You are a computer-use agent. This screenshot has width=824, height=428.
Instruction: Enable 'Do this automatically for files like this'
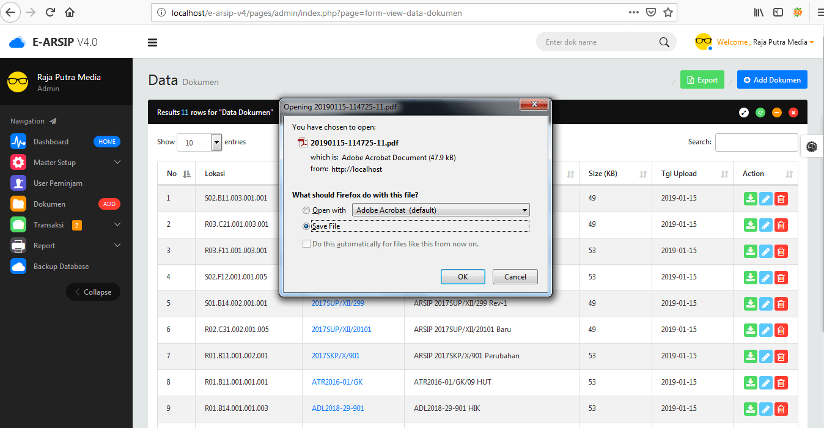(x=306, y=243)
